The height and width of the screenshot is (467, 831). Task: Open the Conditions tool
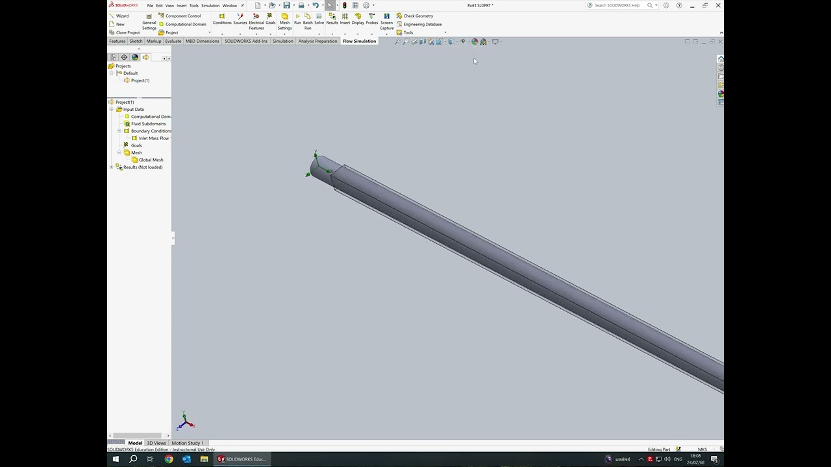point(222,19)
